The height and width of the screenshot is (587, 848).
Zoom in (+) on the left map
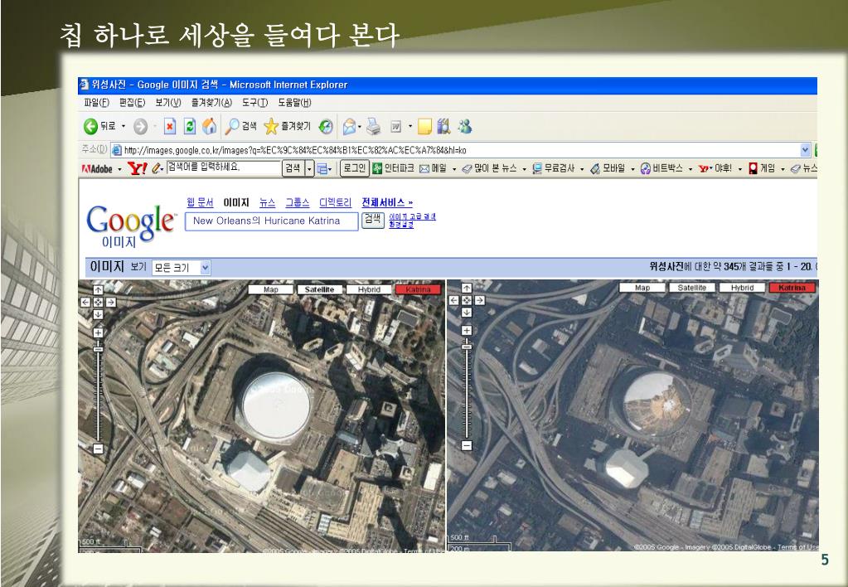point(98,332)
